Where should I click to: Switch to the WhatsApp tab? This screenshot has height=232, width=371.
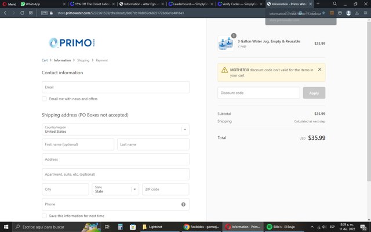coord(42,4)
